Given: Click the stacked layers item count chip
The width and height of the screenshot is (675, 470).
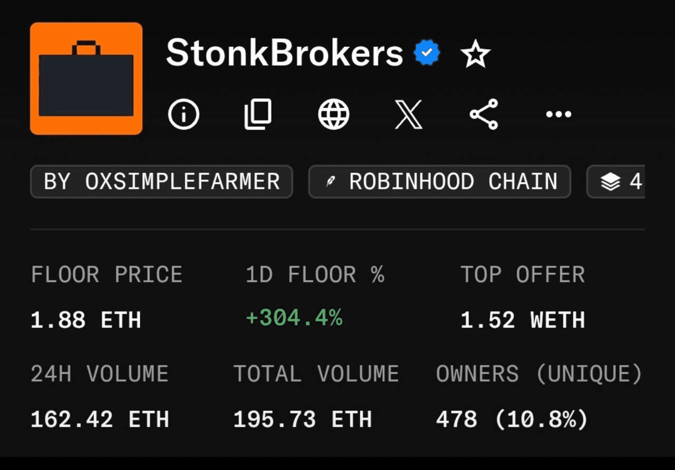Looking at the screenshot, I should [x=616, y=182].
